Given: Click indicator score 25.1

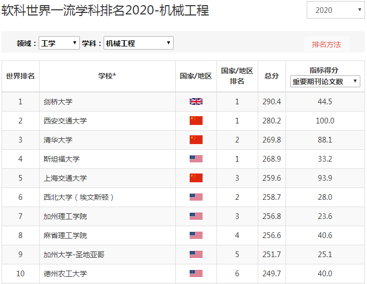Looking at the screenshot, I should (325, 255).
